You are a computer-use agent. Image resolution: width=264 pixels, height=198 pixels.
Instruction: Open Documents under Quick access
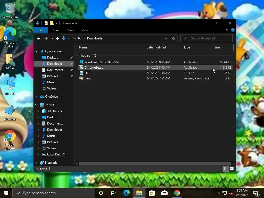55,70
